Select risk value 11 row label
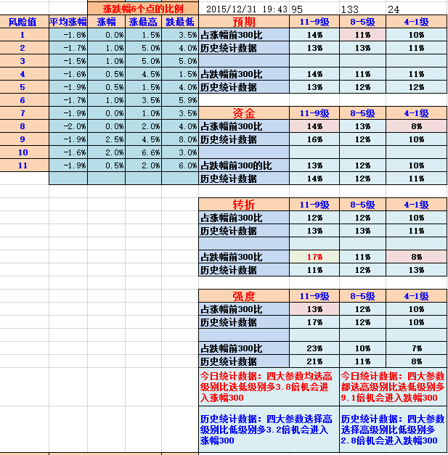The height and width of the screenshot is (455, 448). [x=24, y=165]
